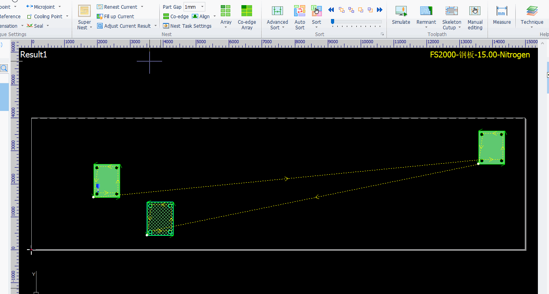Jump to last sort step (double right arrows)
This screenshot has height=294, width=549.
[x=380, y=10]
